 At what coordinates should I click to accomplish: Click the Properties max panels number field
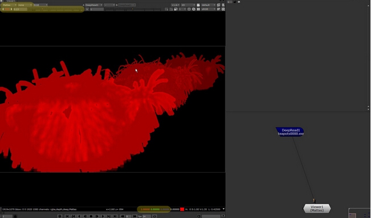coord(230,2)
